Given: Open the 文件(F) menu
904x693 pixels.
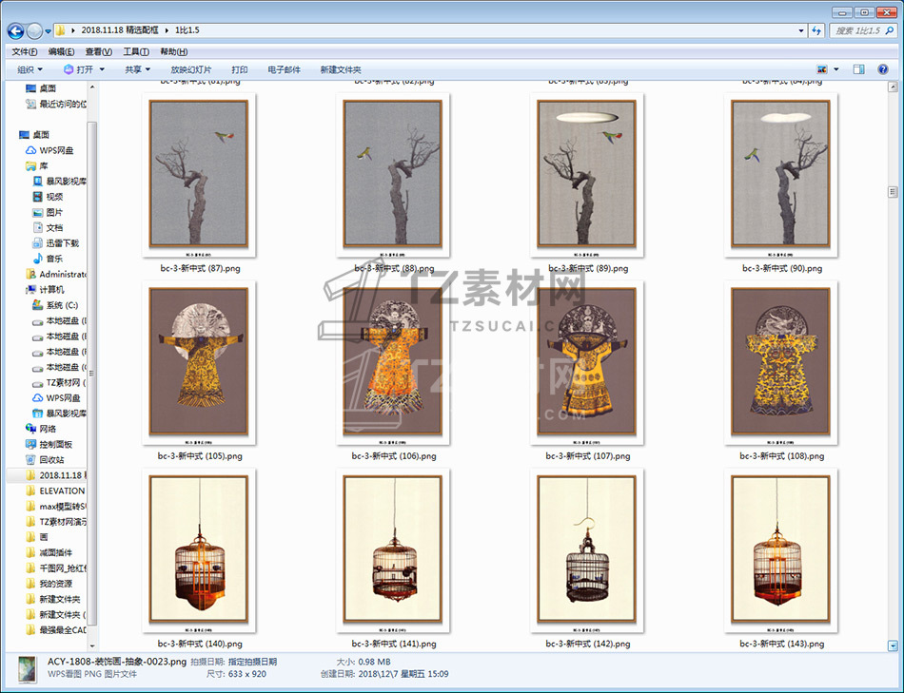Looking at the screenshot, I should [25, 51].
